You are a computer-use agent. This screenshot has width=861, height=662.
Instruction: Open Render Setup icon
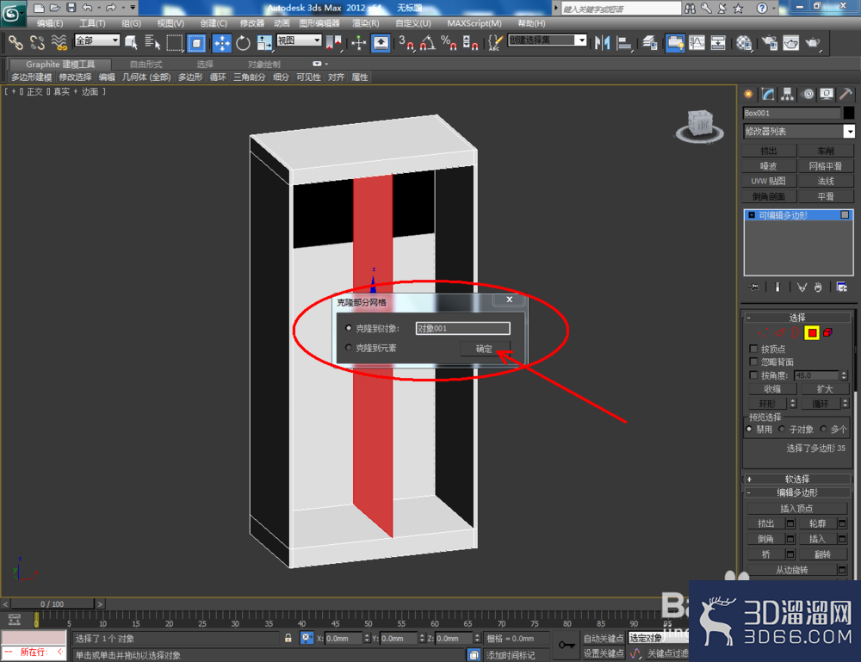(769, 43)
